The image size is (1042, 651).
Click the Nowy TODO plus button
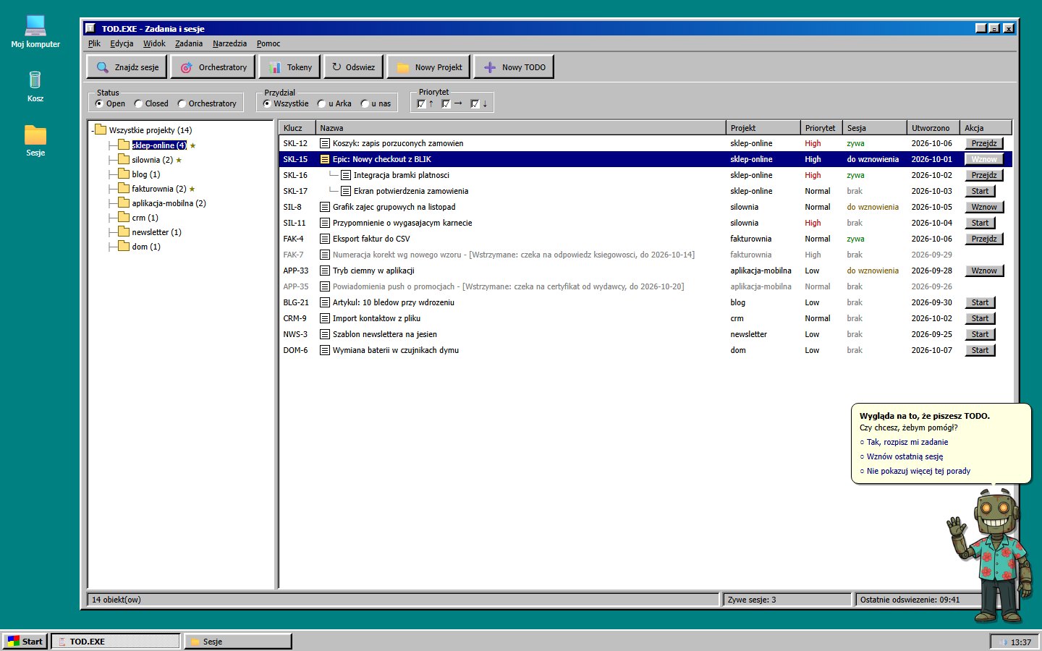point(514,67)
